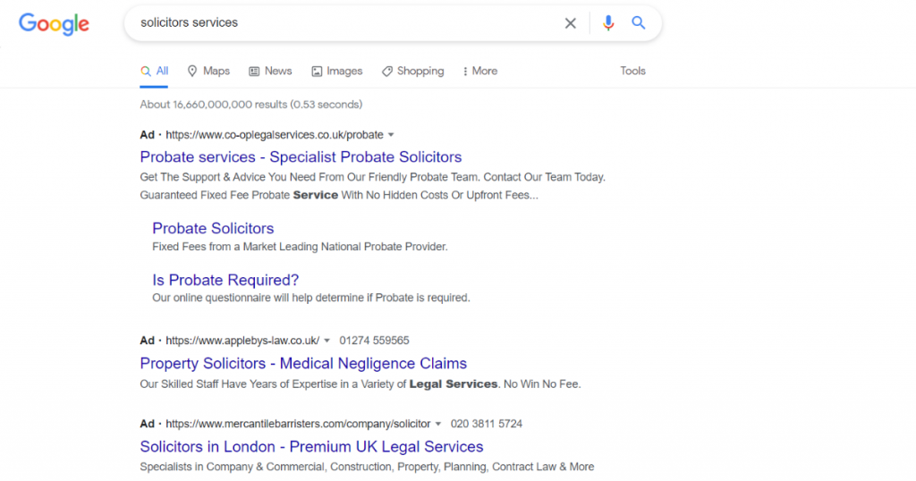Expand the More search options menu
This screenshot has width=916, height=481.
click(x=480, y=71)
